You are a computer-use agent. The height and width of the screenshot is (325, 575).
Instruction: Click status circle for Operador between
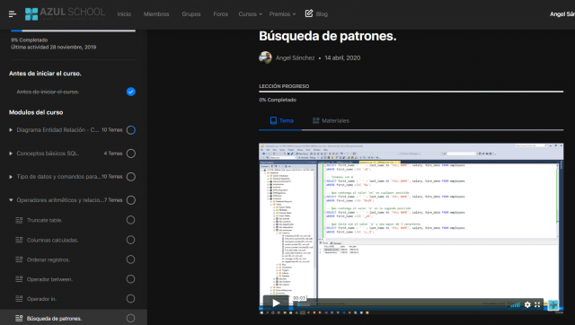(130, 279)
